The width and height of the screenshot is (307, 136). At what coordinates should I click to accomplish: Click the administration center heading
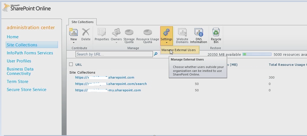31,27
